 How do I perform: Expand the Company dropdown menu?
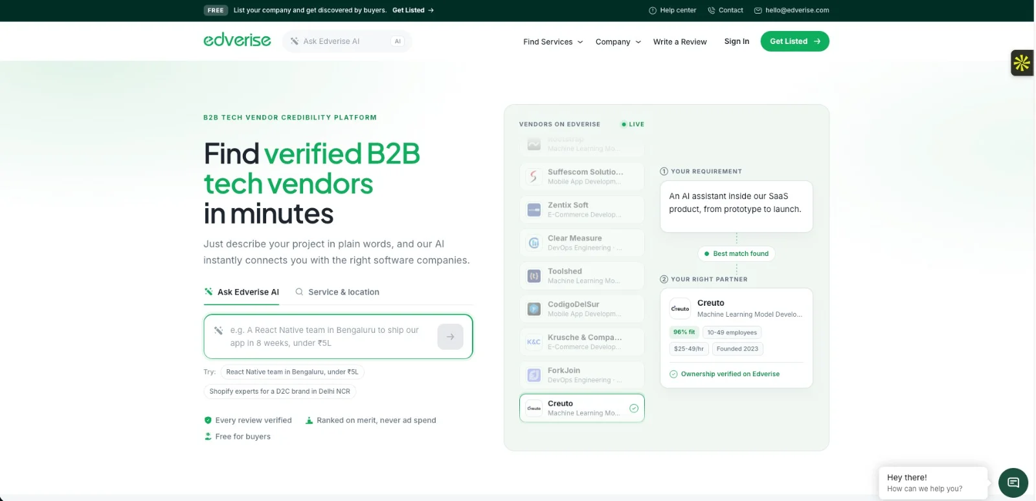[x=618, y=42]
